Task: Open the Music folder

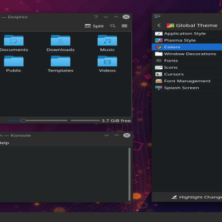Action: tap(107, 43)
